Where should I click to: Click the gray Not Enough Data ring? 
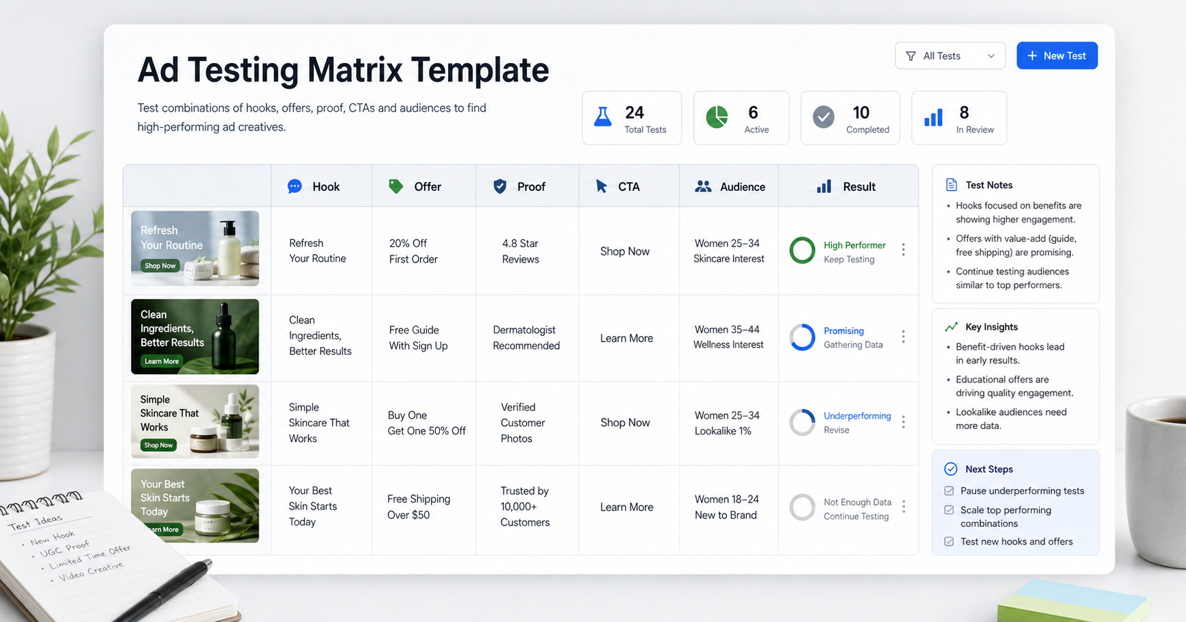tap(802, 507)
